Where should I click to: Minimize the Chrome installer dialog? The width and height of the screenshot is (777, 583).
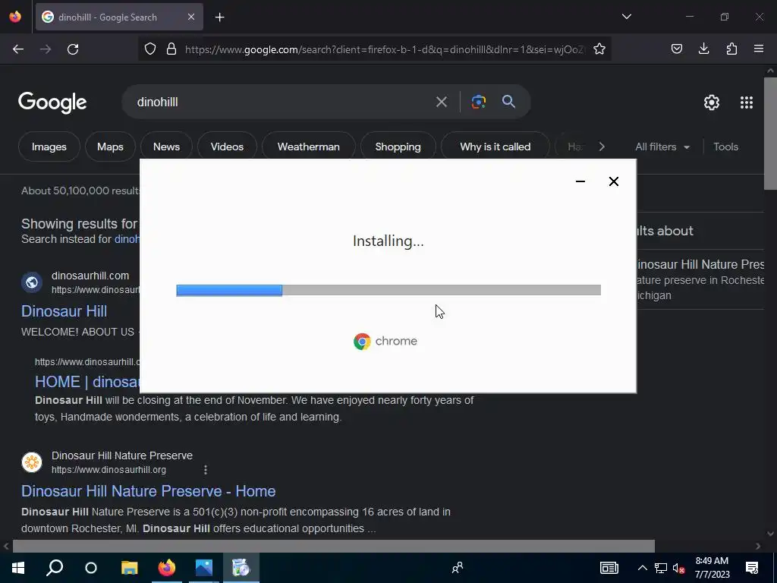pos(580,181)
